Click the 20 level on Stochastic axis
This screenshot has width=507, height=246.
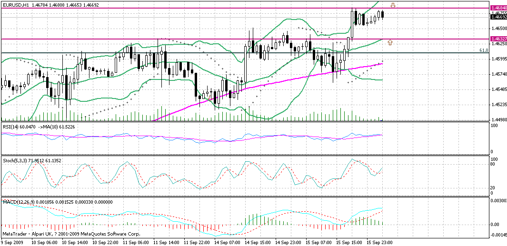coord(492,188)
